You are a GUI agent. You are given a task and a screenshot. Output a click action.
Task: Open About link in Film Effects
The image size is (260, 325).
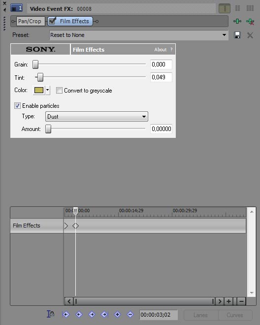point(161,50)
